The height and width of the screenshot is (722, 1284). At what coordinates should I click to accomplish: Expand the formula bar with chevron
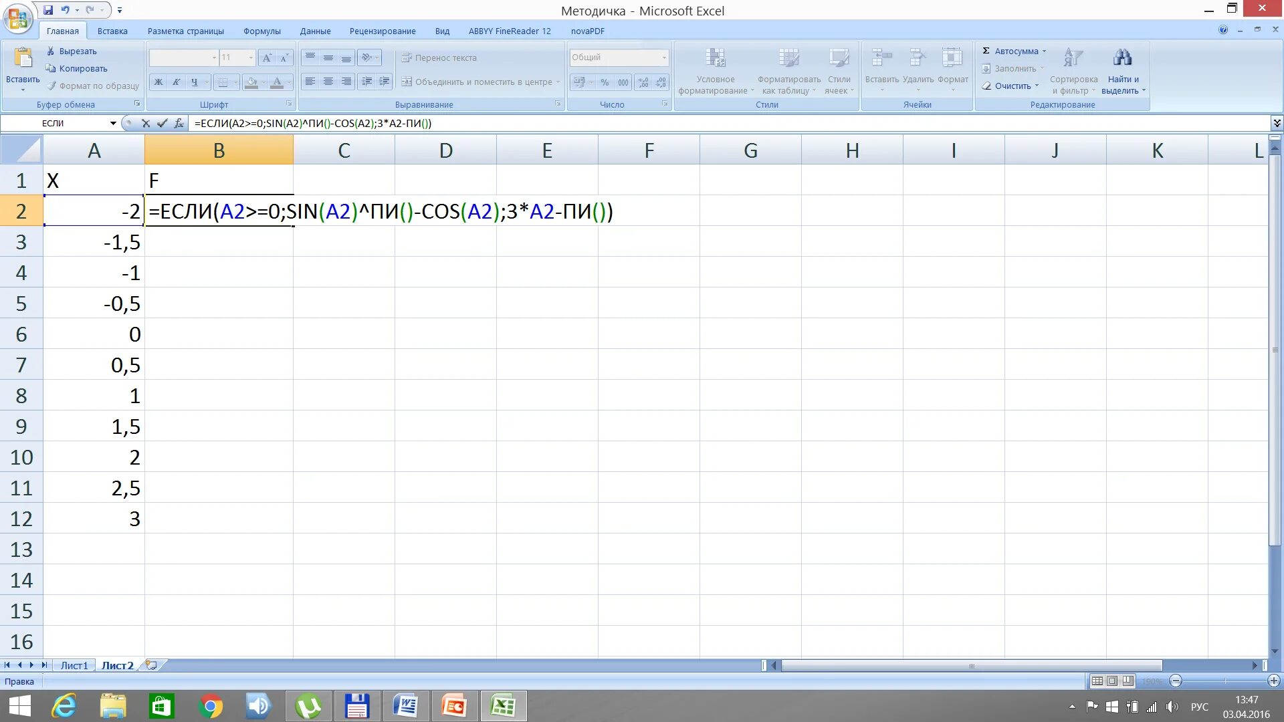point(1277,123)
